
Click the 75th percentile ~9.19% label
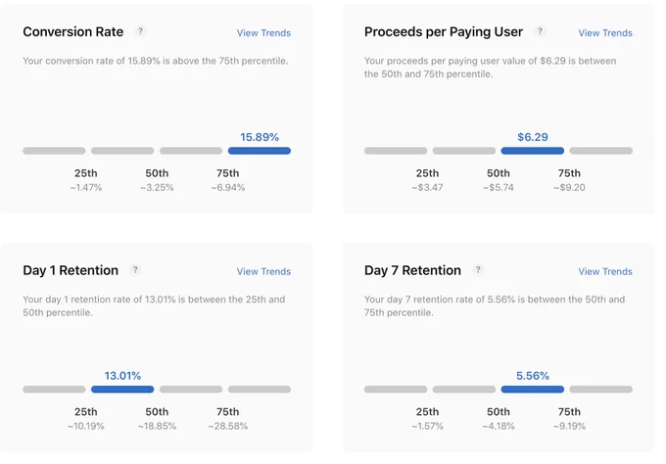click(569, 419)
